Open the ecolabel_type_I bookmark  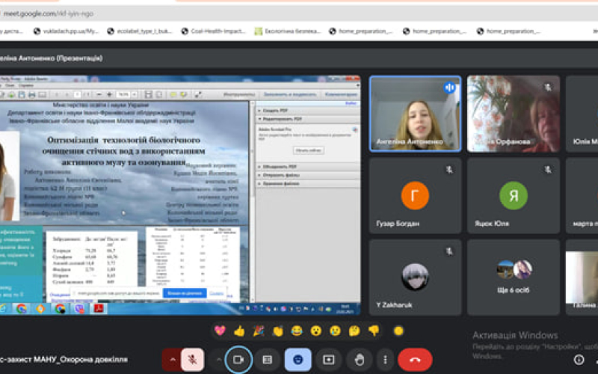pyautogui.click(x=140, y=31)
